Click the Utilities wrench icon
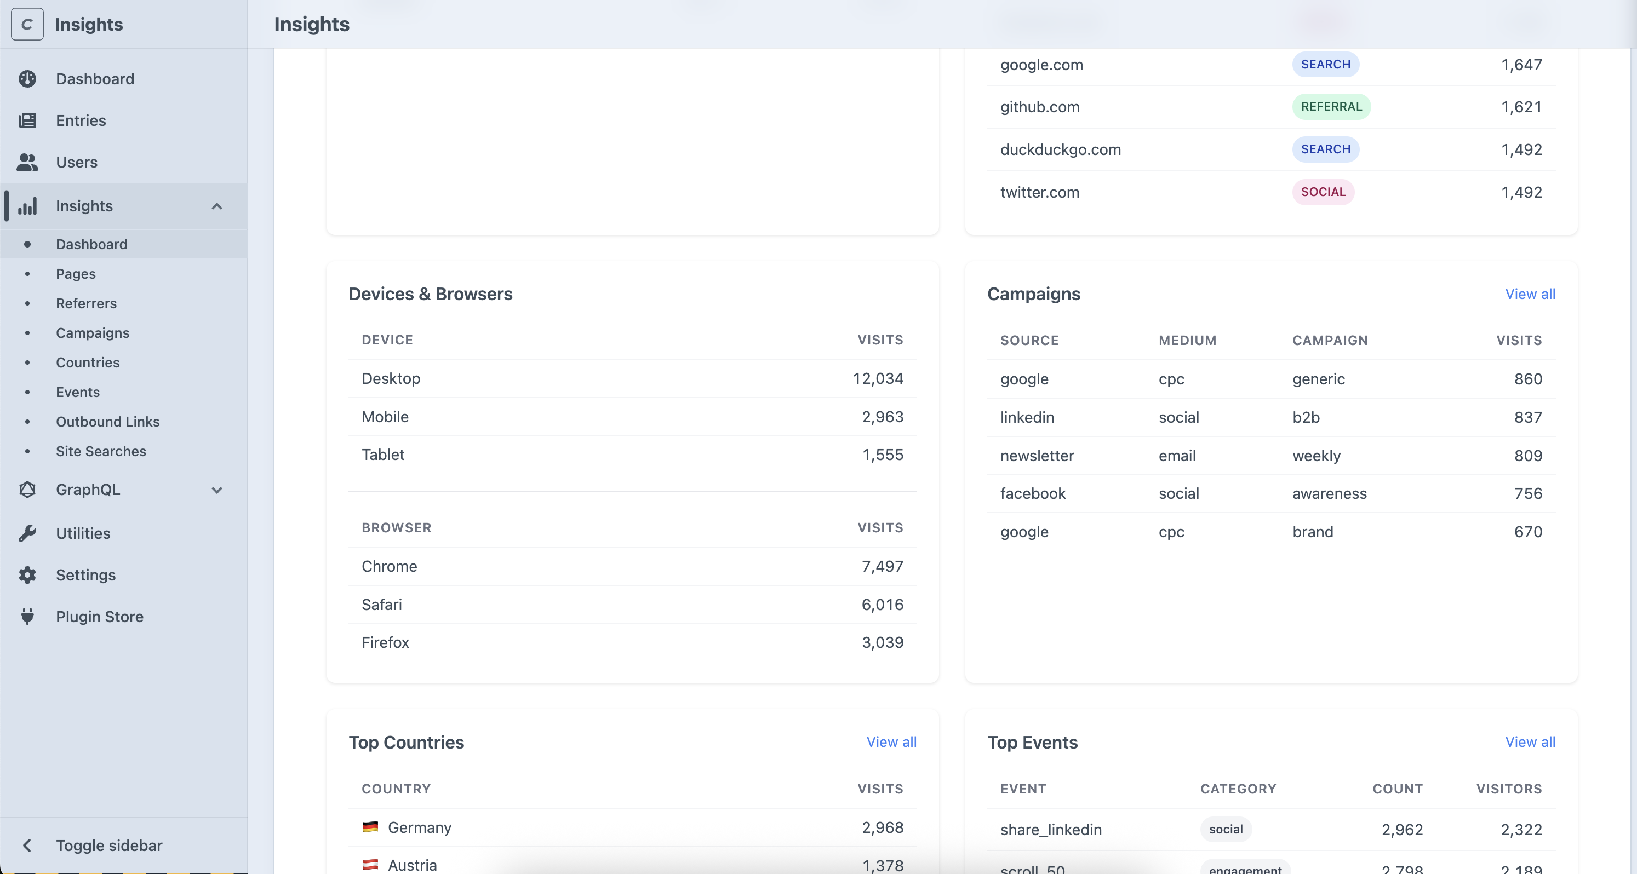This screenshot has height=874, width=1637. point(27,533)
